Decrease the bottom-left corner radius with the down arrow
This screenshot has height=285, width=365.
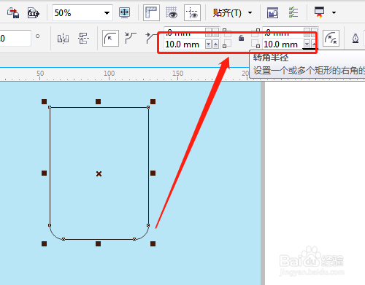coord(208,44)
